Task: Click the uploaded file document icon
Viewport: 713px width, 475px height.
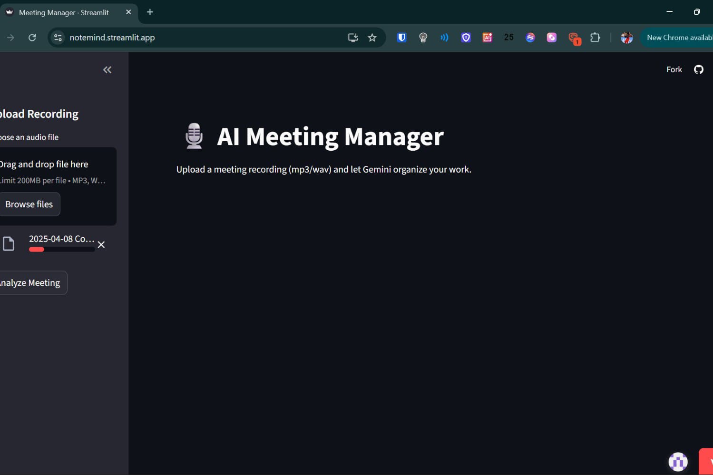Action: coord(9,244)
